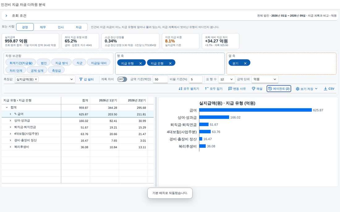Switch to the 재무 viewer tab
This screenshot has height=212, width=340.
pyautogui.click(x=43, y=27)
